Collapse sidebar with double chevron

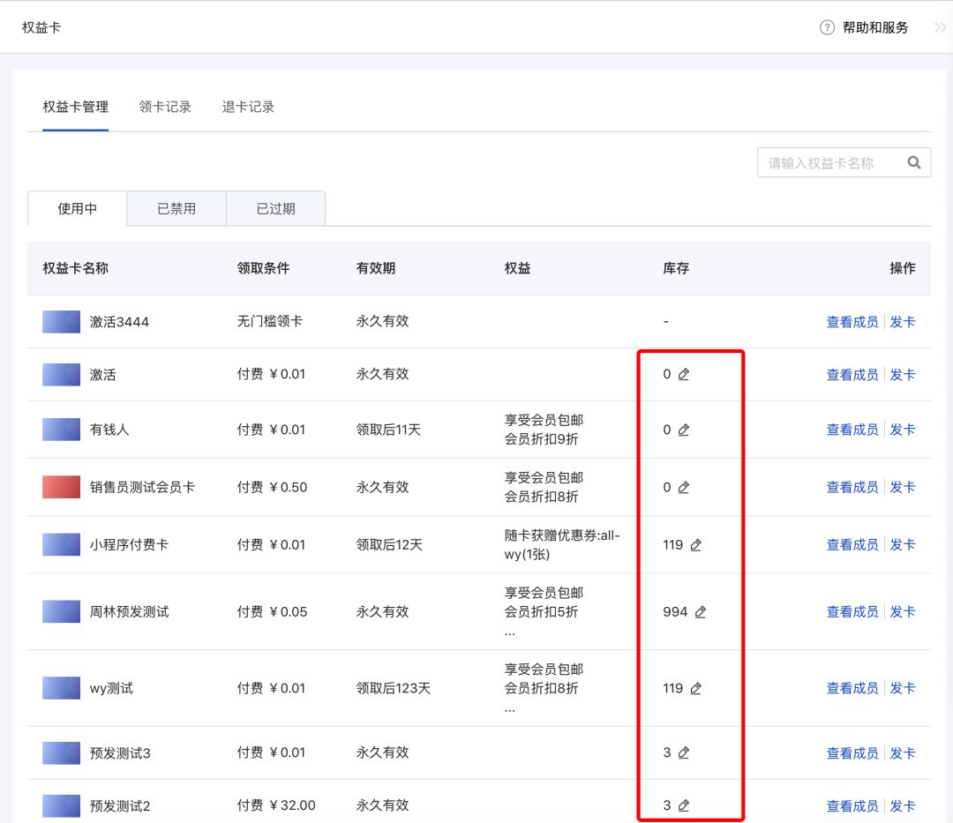(x=941, y=27)
